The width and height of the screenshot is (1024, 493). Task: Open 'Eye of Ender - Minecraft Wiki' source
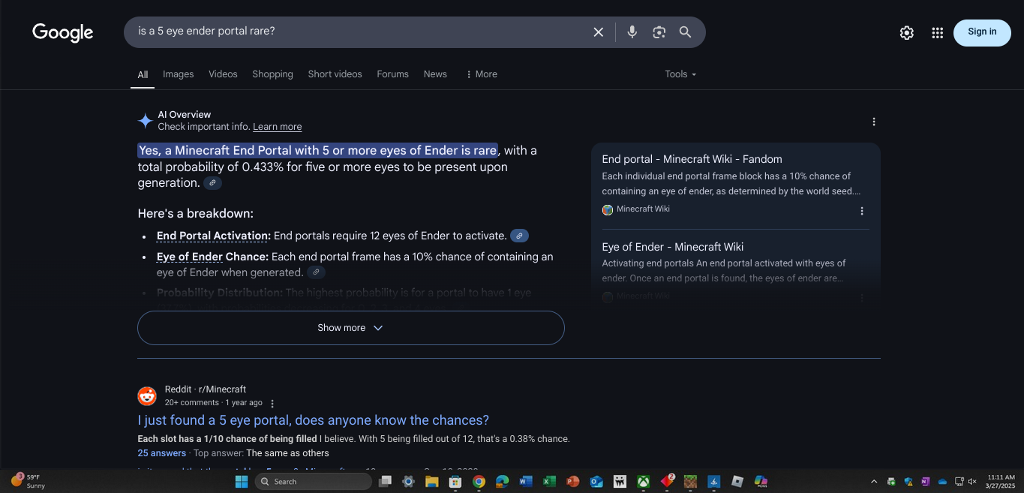(x=672, y=247)
